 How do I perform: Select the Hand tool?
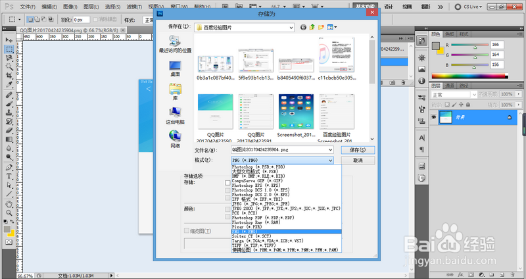pyautogui.click(x=9, y=204)
